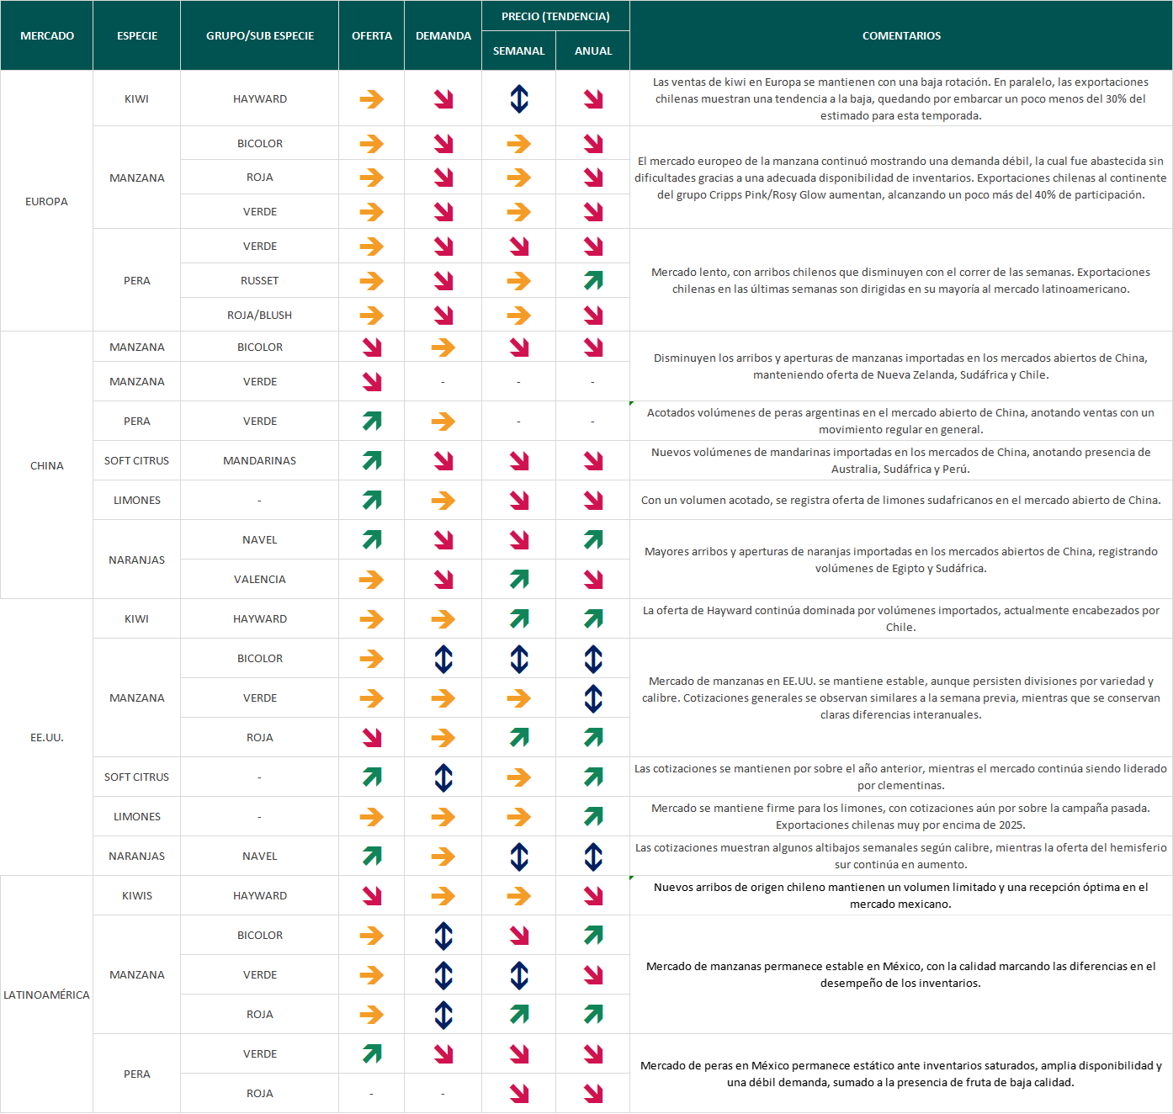Click the comment about manzanas estable en México
The height and width of the screenshot is (1114, 1173).
click(901, 974)
